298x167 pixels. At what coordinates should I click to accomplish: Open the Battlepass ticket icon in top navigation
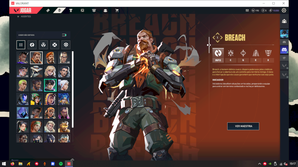pyautogui.click(x=48, y=10)
